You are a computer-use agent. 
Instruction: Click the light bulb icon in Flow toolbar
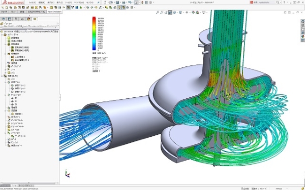click(x=119, y=8)
